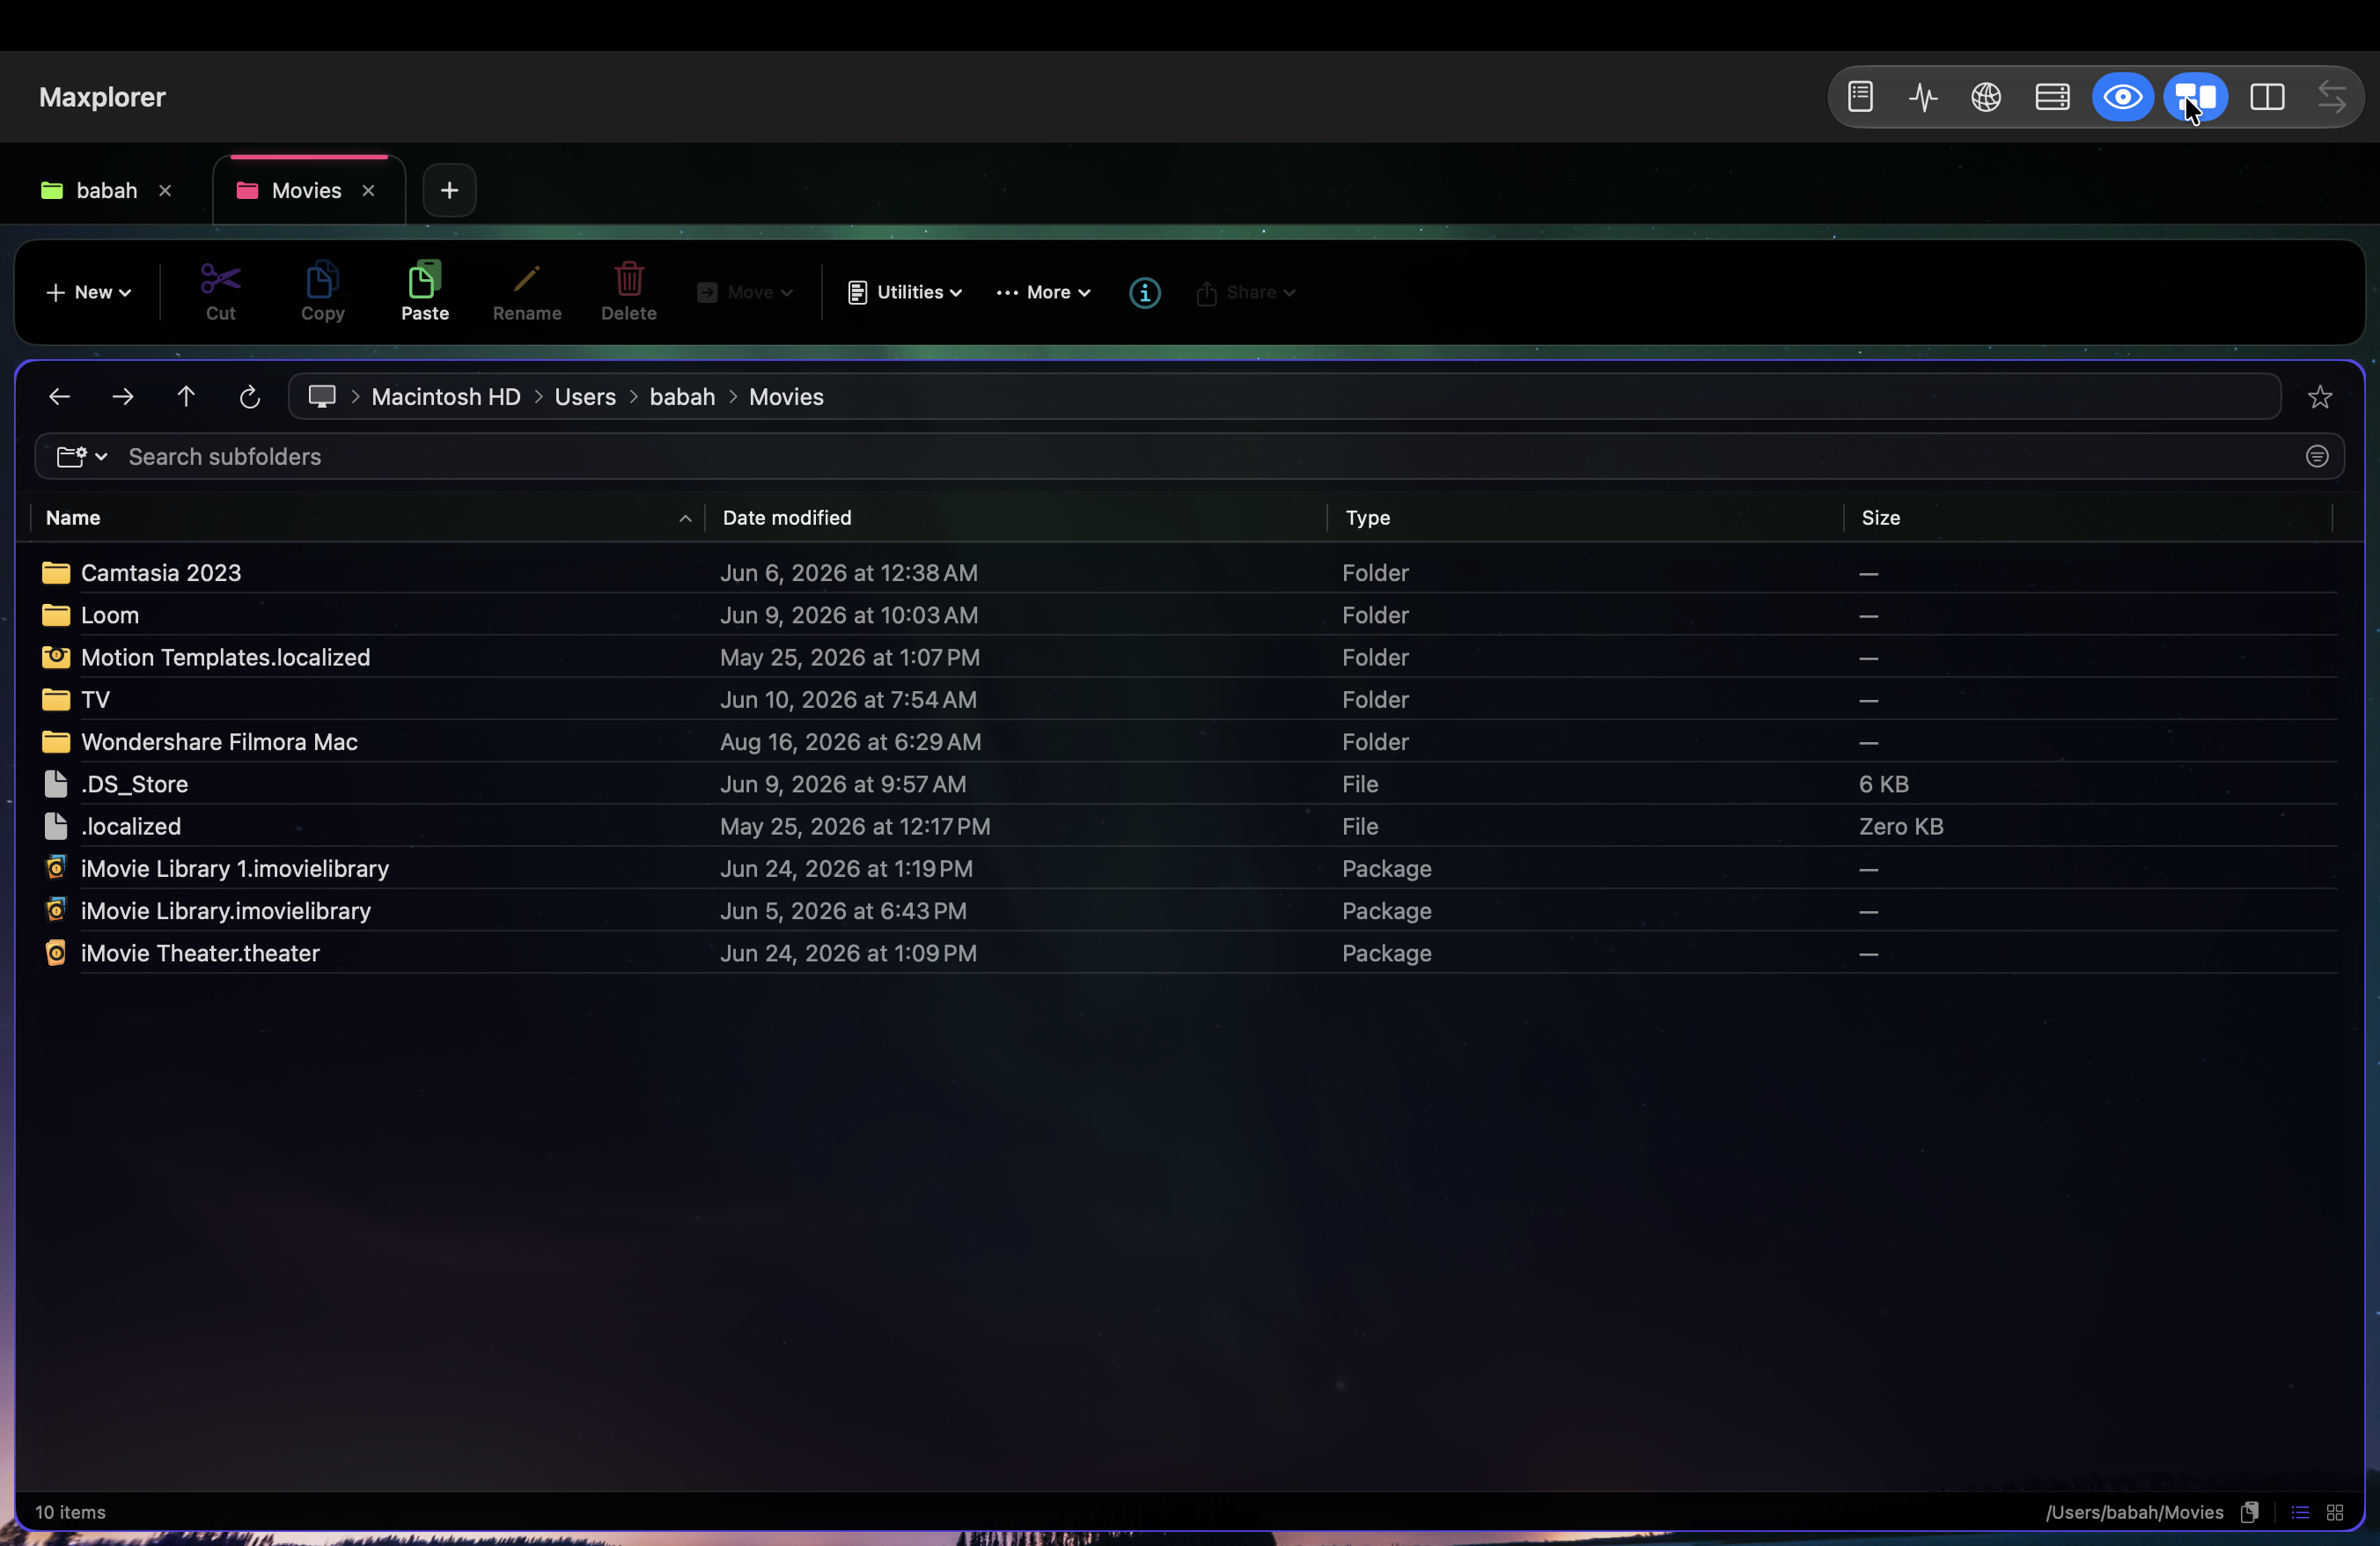
Task: Add Movies to favorites with star
Action: click(x=2319, y=397)
